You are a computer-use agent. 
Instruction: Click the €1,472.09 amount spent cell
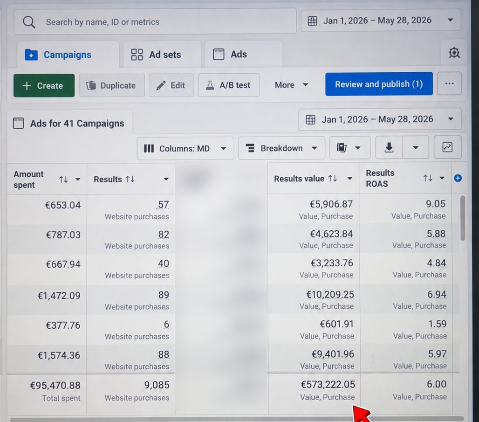(59, 296)
